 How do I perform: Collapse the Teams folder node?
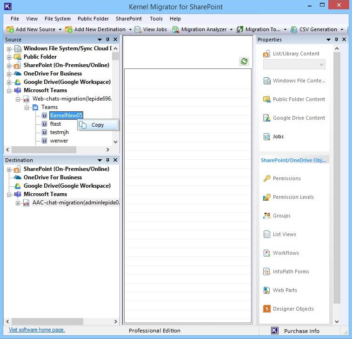pyautogui.click(x=27, y=108)
